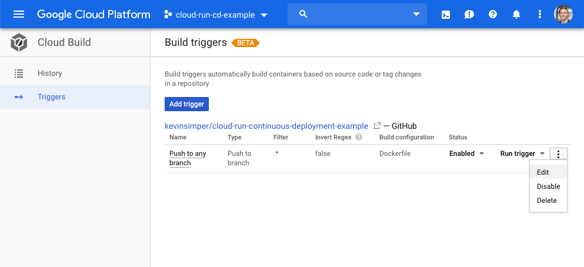Image resolution: width=584 pixels, height=267 pixels.
Task: Click the Type column header
Action: [x=235, y=137]
